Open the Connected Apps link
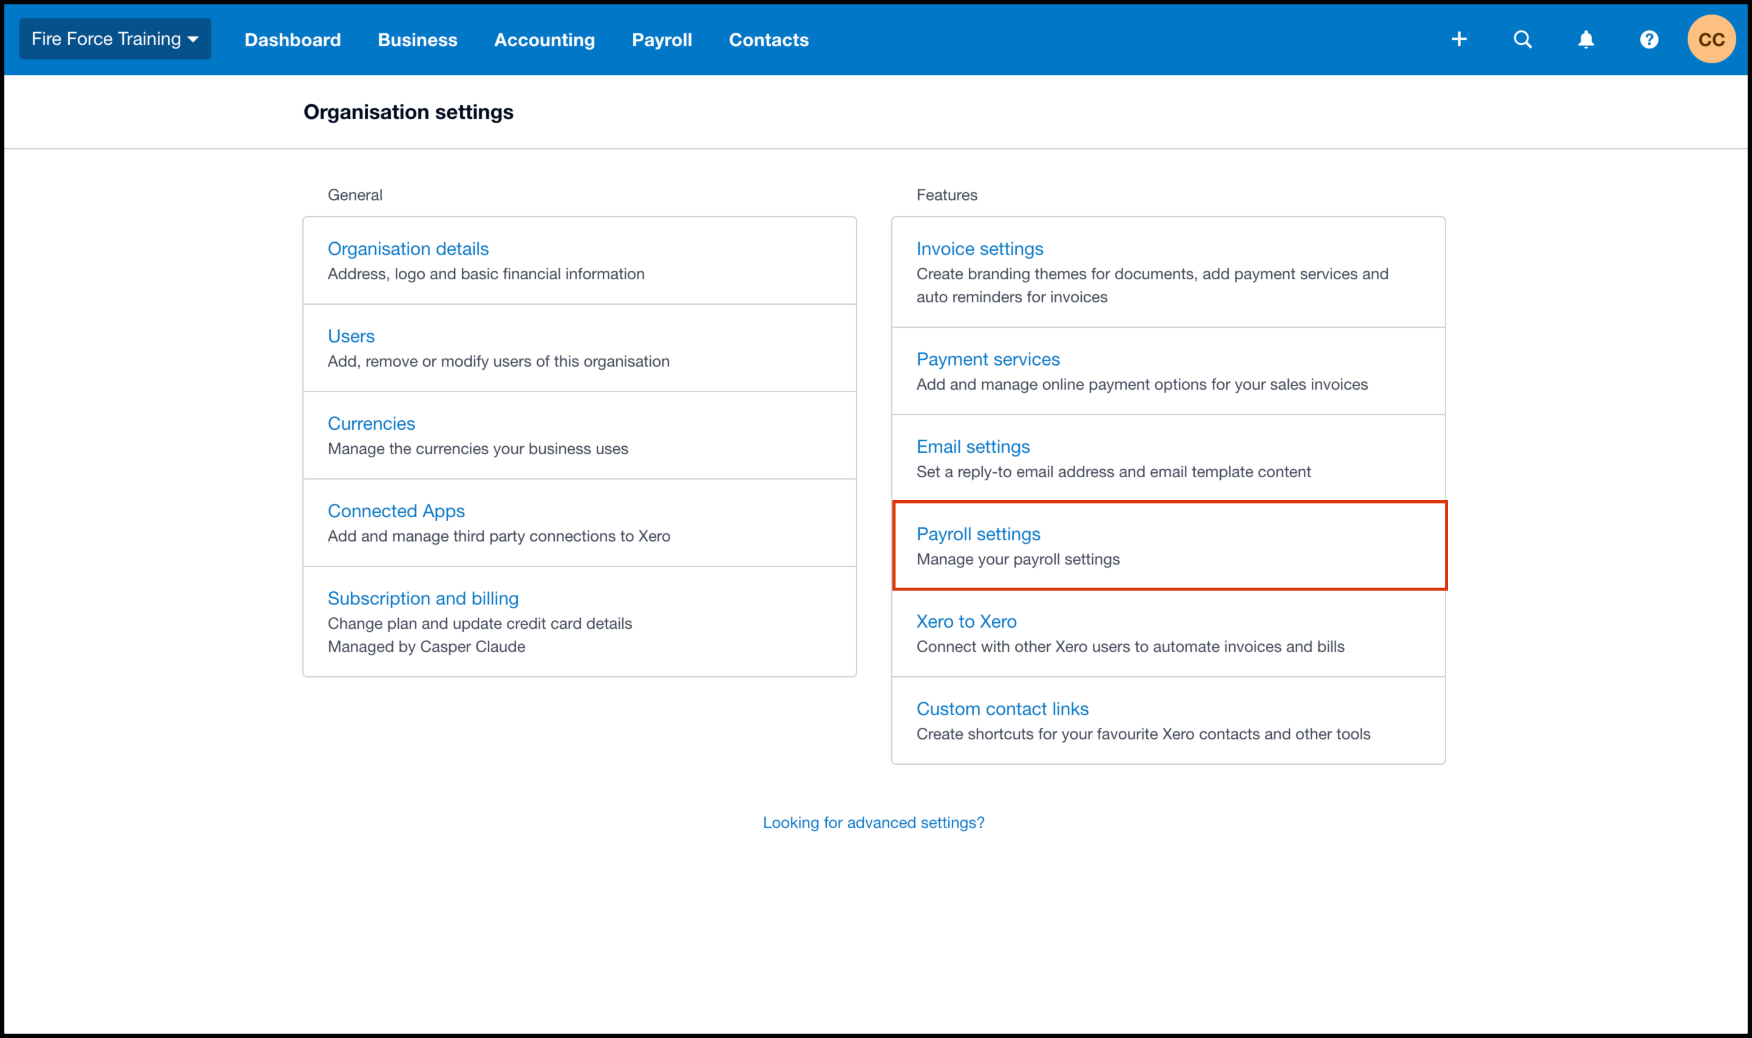Image resolution: width=1752 pixels, height=1038 pixels. (396, 511)
